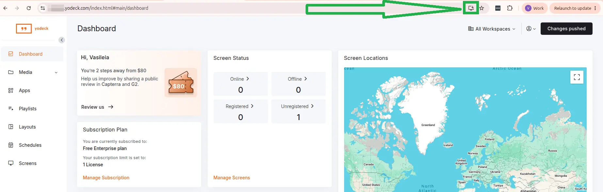
Task: Open Layouts in sidebar
Action: pyautogui.click(x=32, y=127)
